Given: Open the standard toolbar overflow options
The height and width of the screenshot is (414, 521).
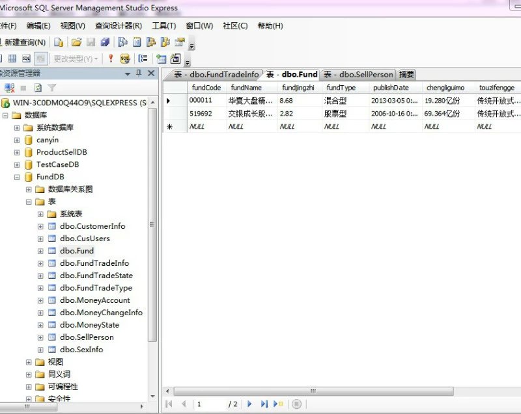Looking at the screenshot, I should tap(191, 44).
